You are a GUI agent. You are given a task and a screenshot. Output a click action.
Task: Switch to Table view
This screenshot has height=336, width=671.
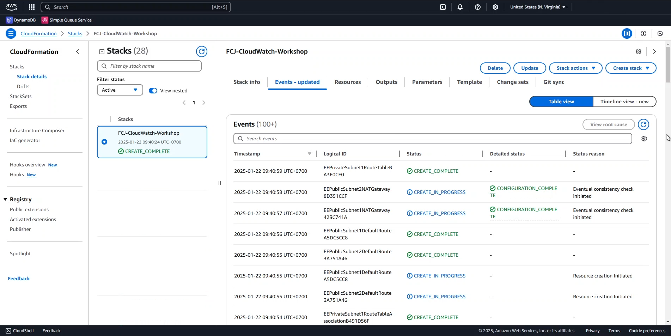(x=561, y=102)
